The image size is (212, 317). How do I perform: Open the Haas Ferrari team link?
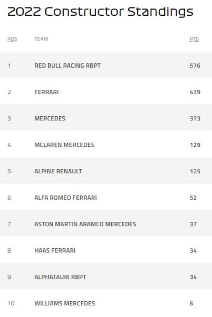pyautogui.click(x=55, y=250)
